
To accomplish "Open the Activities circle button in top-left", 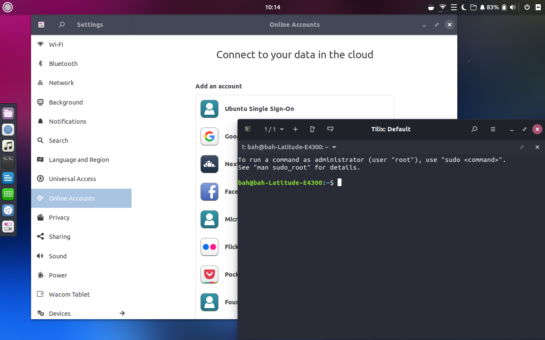I will tap(8, 7).
